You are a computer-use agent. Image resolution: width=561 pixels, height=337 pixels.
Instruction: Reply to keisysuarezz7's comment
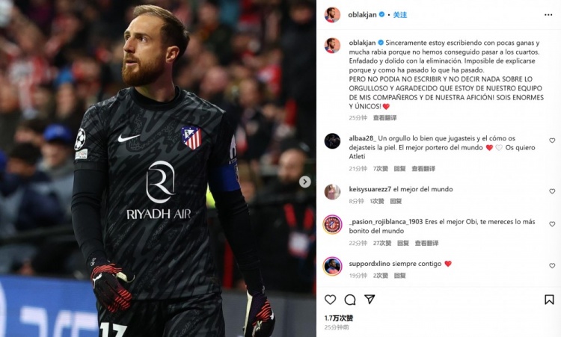[x=396, y=201]
